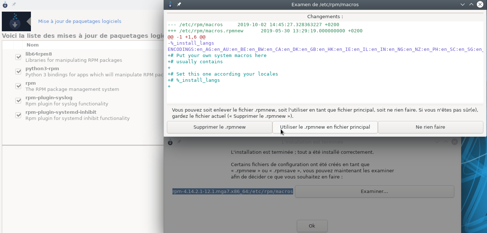Click the Mageia icon in the installation finished dialog titlebar
The width and height of the screenshot is (487, 233).
170,142
